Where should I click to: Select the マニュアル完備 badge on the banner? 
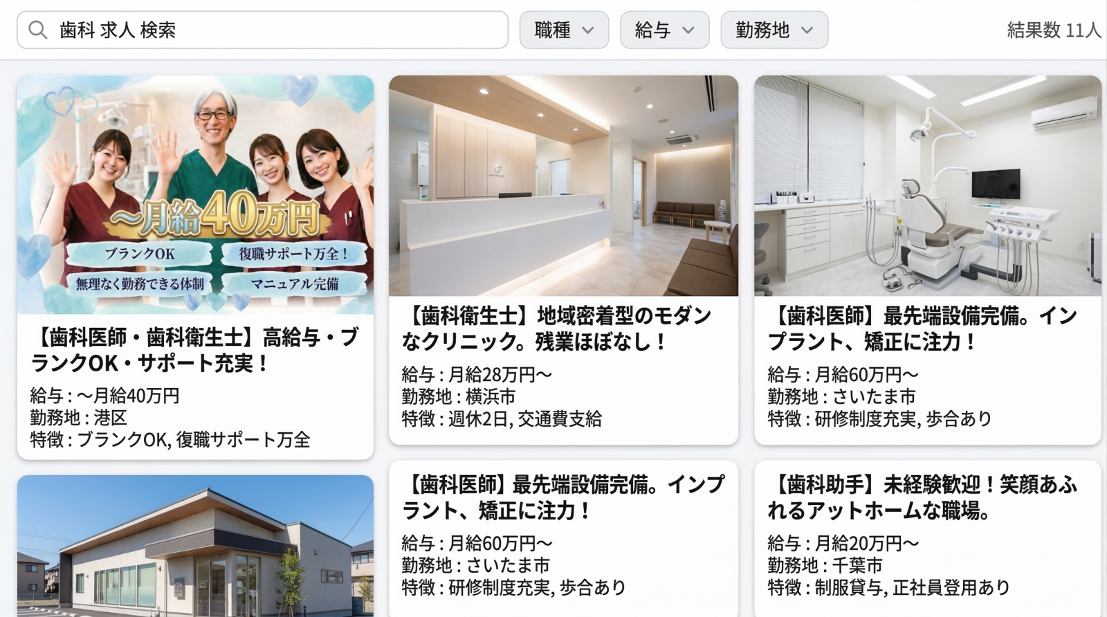tap(295, 284)
